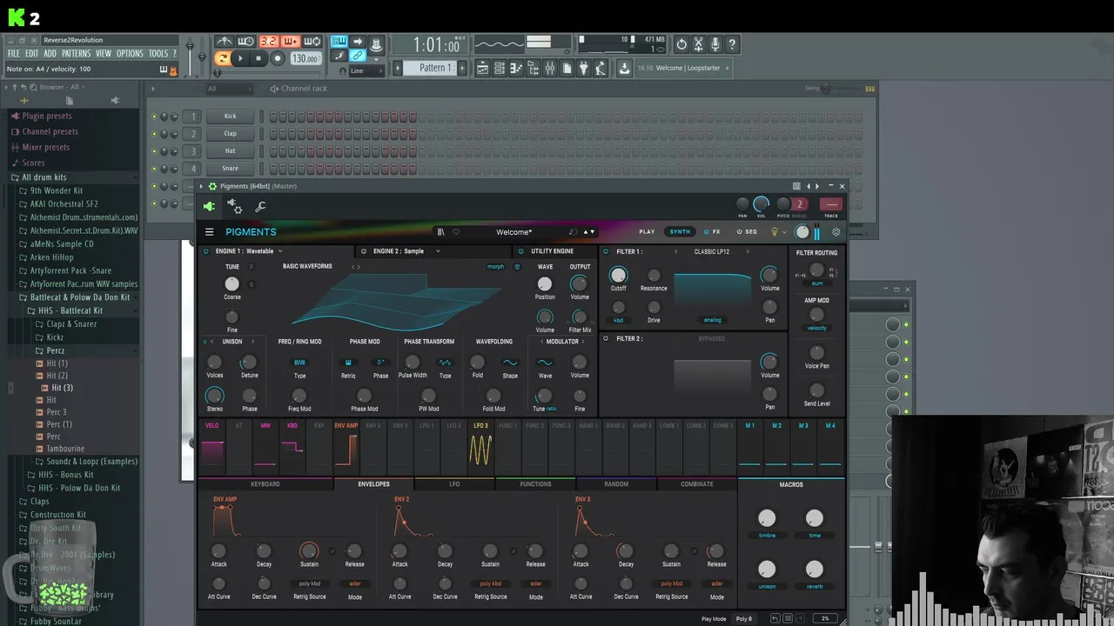
Task: Click the SYNTH view button in Pigments
Action: click(x=680, y=232)
